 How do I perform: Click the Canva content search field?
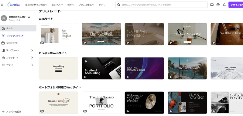point(162,5)
